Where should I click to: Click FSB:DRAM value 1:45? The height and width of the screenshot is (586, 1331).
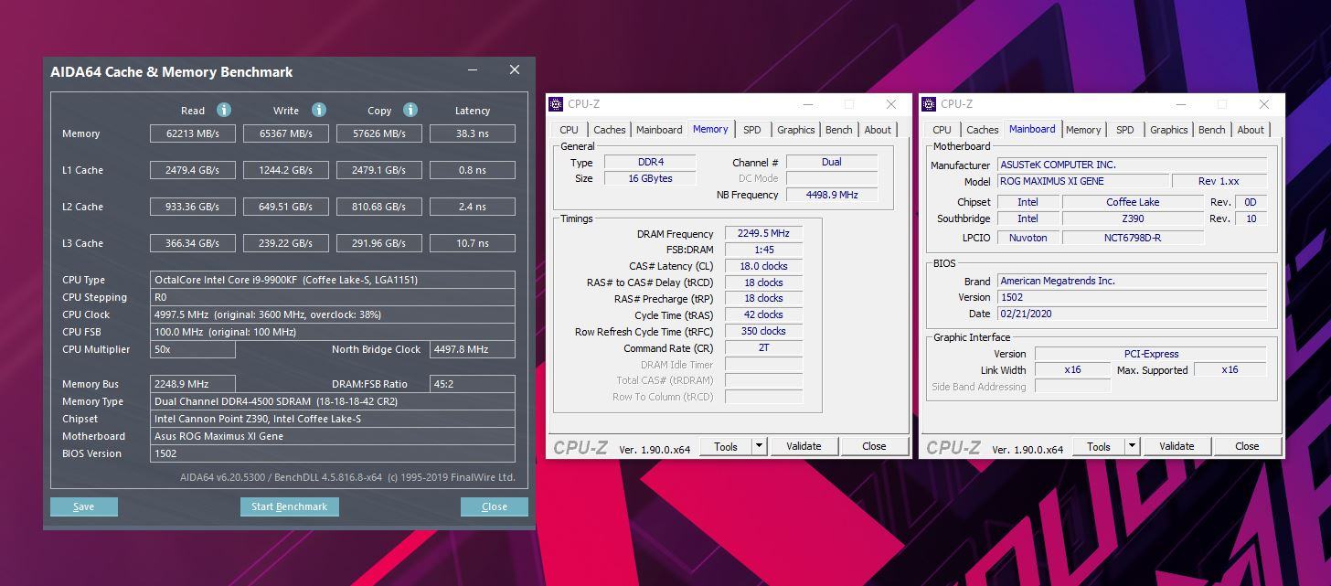tap(763, 250)
